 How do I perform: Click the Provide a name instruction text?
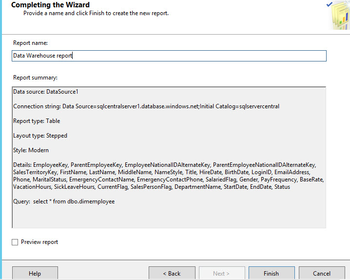[96, 13]
